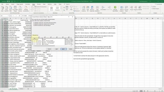
Task: Toggle the Filter funnel icon
Action: click(71, 8)
